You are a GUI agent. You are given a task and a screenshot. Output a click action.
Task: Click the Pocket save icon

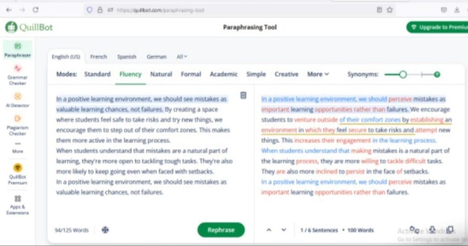[x=444, y=10]
